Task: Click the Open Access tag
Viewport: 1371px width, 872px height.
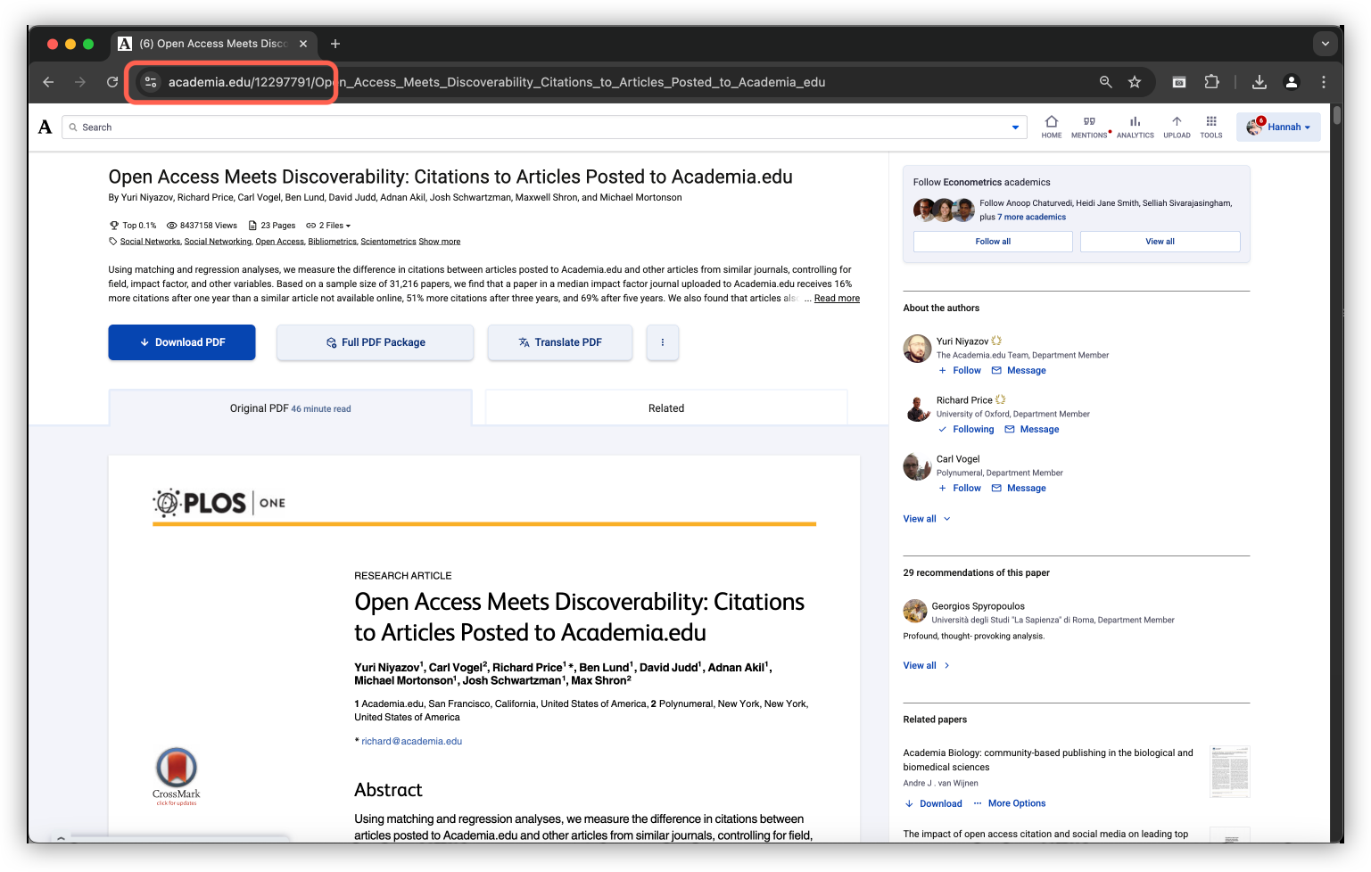Action: point(279,242)
